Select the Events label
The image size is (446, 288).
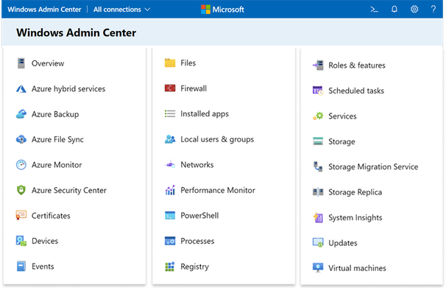click(43, 266)
